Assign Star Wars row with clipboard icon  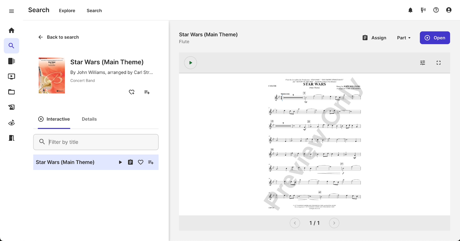tap(131, 162)
